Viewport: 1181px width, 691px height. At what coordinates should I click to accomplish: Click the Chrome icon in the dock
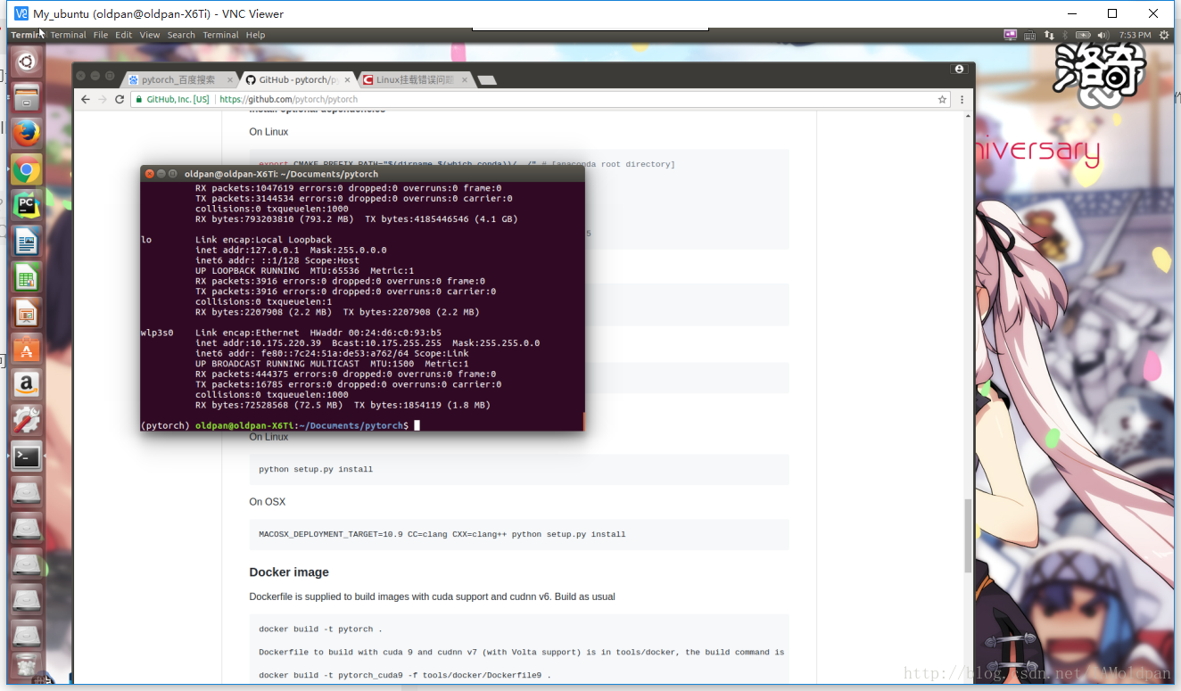click(26, 169)
